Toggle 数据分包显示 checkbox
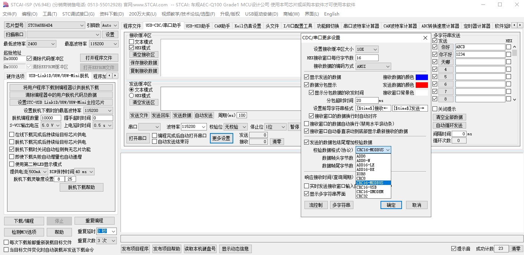Image resolution: width=524 pixels, height=255 pixels. pyautogui.click(x=306, y=85)
